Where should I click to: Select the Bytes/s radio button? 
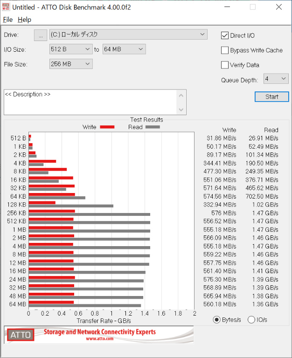[x=216, y=320]
